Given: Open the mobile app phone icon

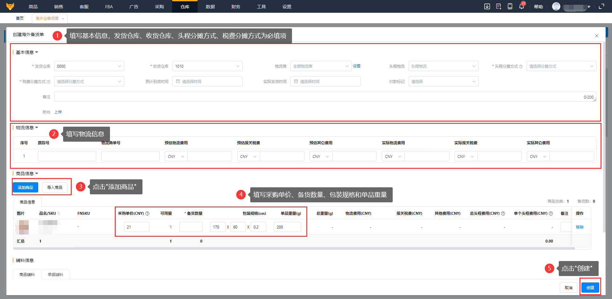Looking at the screenshot, I should coord(510,6).
